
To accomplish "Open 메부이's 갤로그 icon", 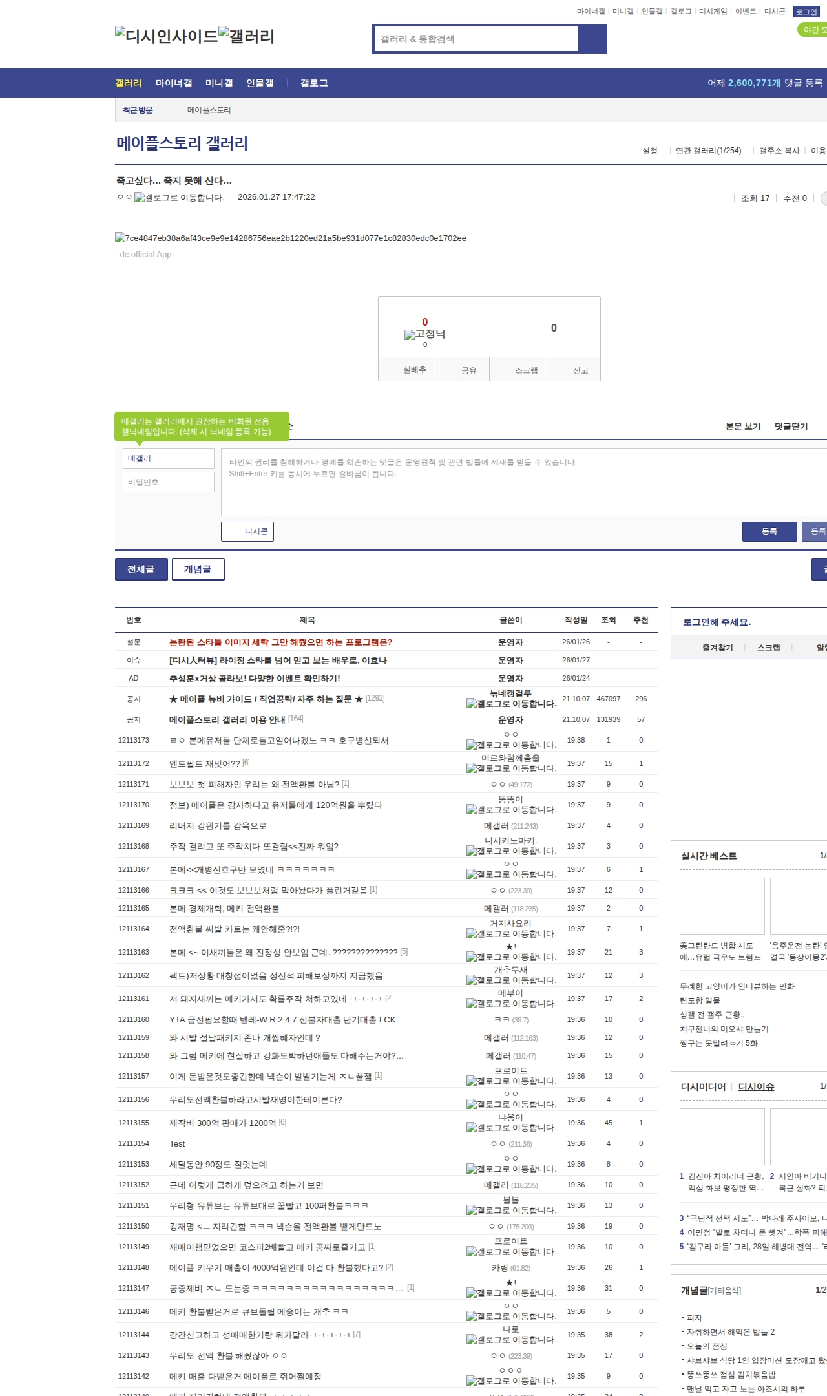I will (511, 1004).
